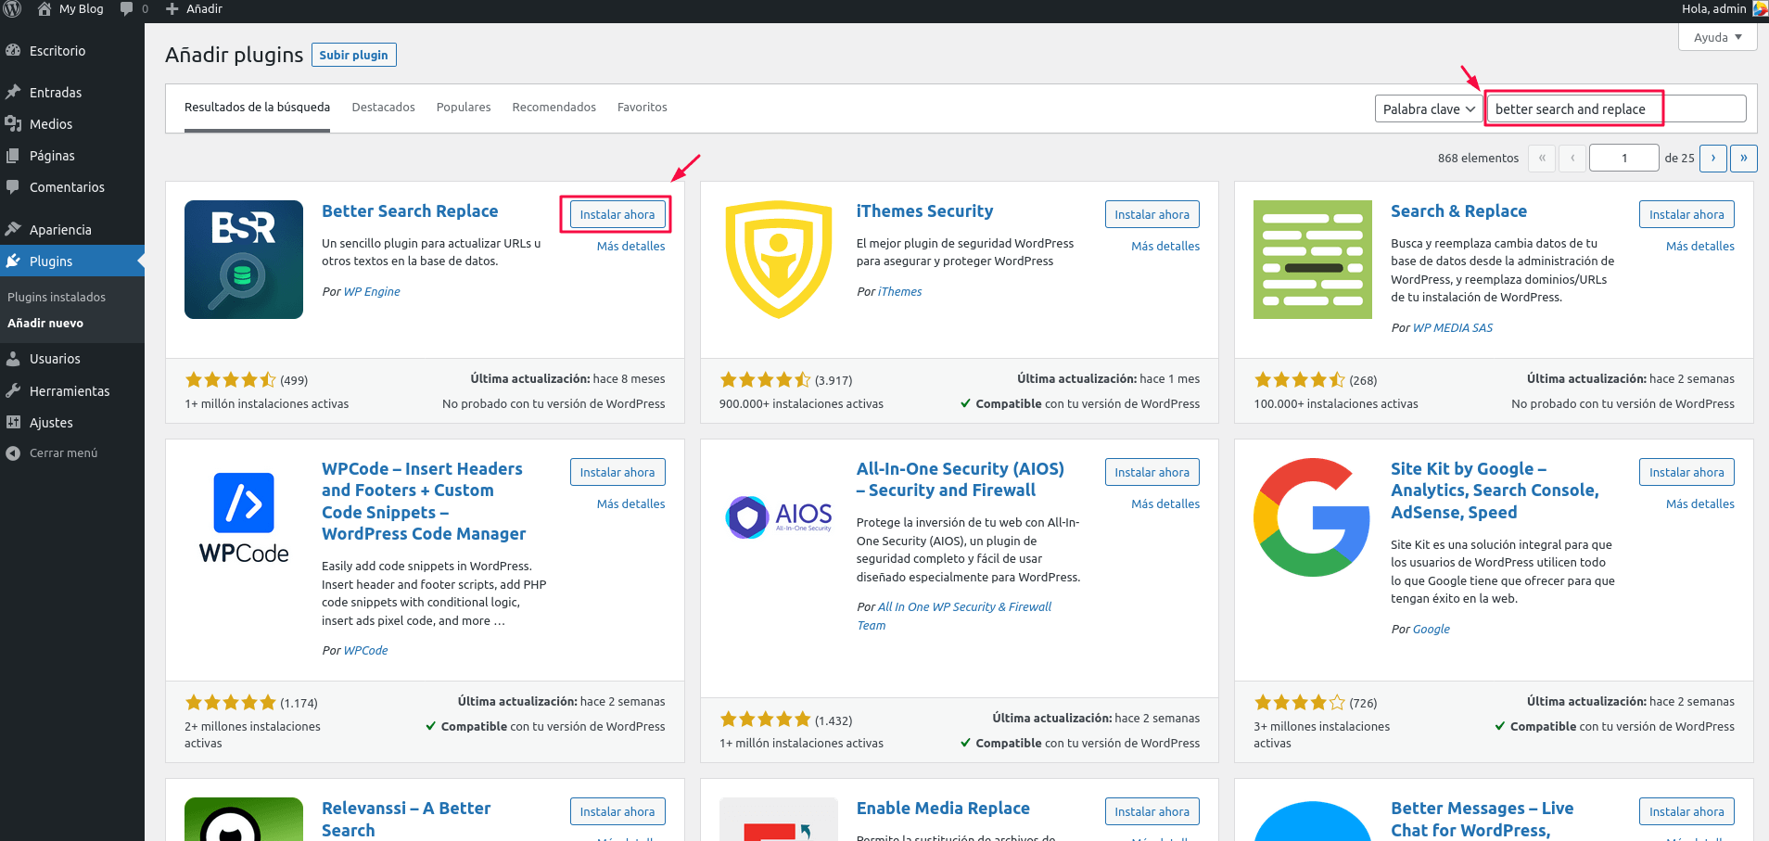Image resolution: width=1769 pixels, height=841 pixels.
Task: Open Más detalles for WPCode
Action: click(x=630, y=503)
